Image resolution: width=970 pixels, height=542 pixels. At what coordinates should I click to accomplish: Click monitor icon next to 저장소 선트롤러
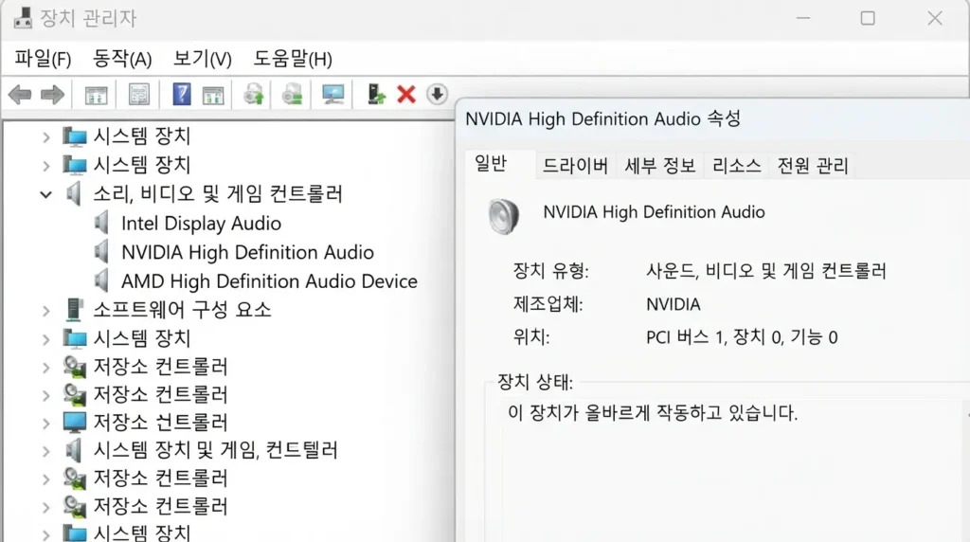tap(74, 423)
